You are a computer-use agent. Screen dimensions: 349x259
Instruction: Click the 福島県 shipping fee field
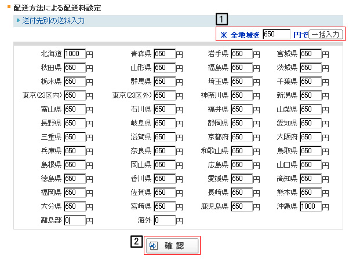click(x=242, y=68)
